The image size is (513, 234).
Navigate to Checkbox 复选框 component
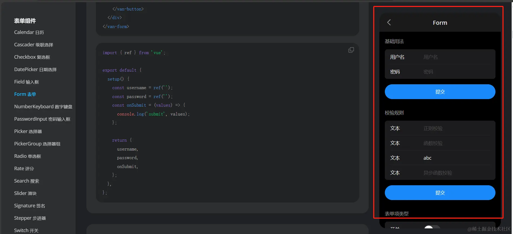point(32,57)
